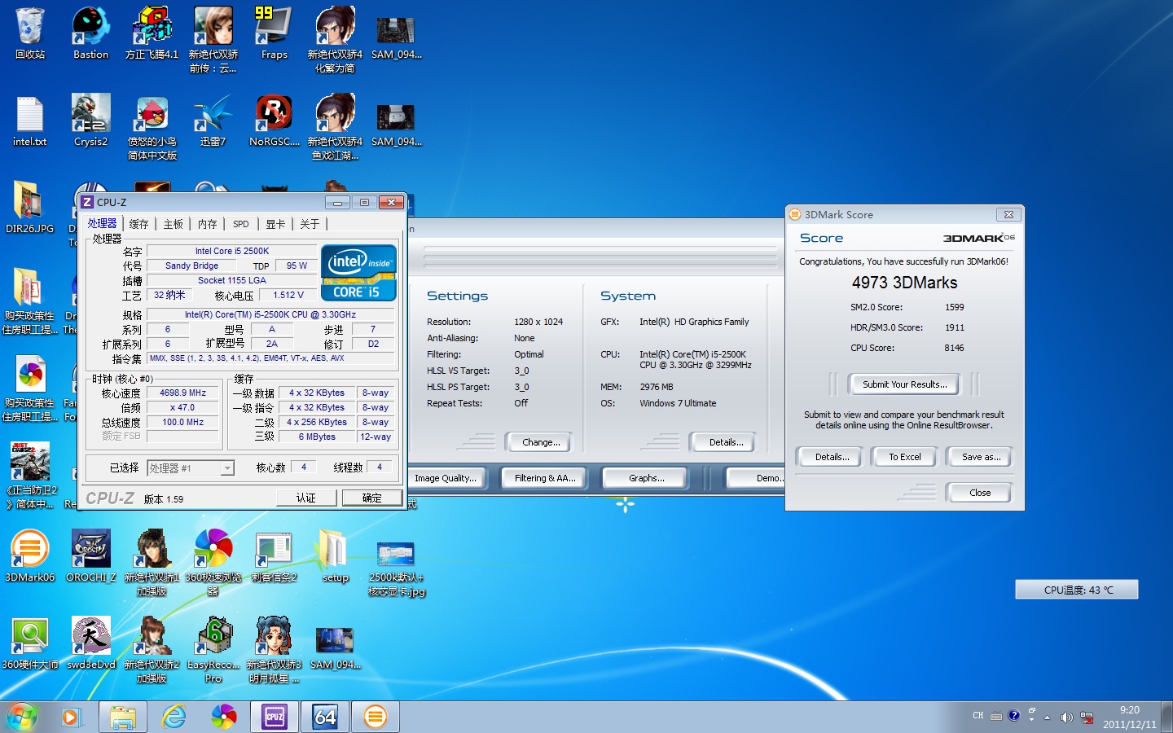Click the CPU温度 temperature gadget
The height and width of the screenshot is (733, 1173).
[x=1077, y=590]
